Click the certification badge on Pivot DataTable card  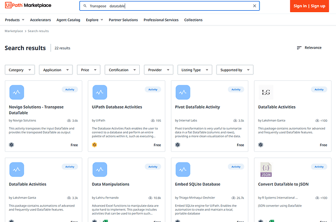[x=178, y=145]
